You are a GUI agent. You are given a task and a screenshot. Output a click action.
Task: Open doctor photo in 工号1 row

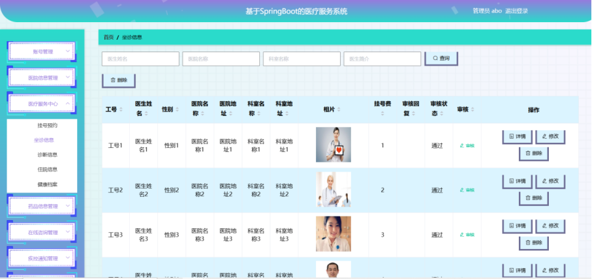334,145
